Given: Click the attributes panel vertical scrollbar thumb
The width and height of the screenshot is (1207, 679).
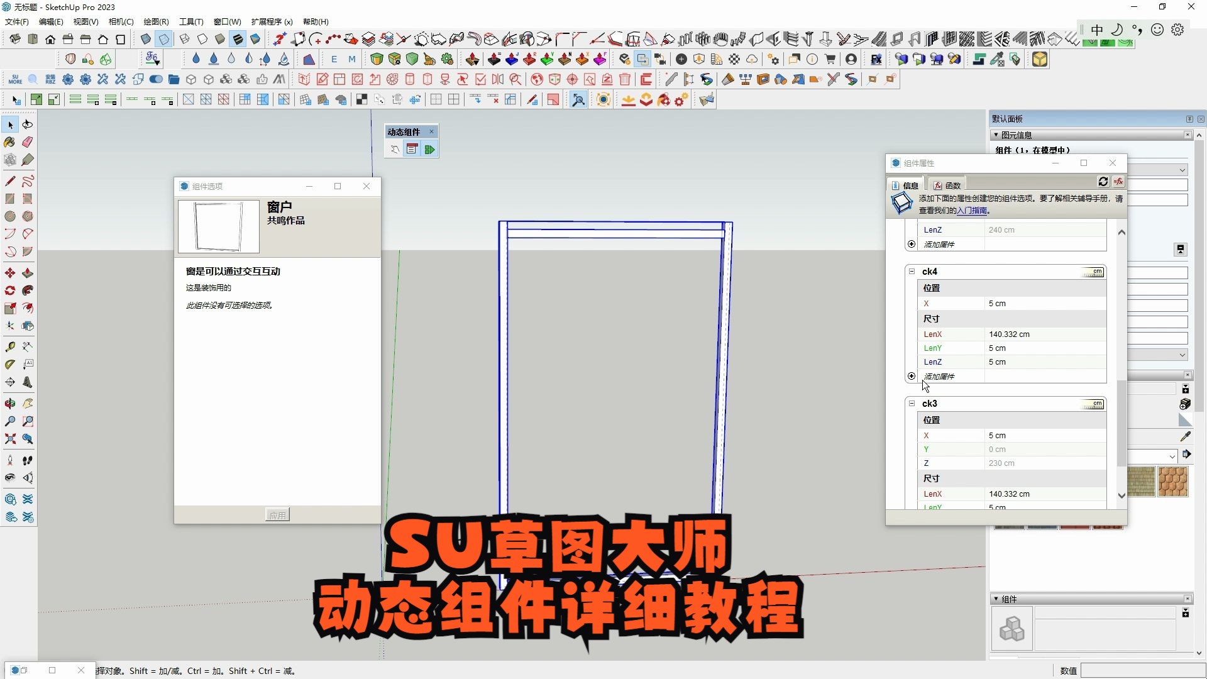Looking at the screenshot, I should (x=1122, y=422).
